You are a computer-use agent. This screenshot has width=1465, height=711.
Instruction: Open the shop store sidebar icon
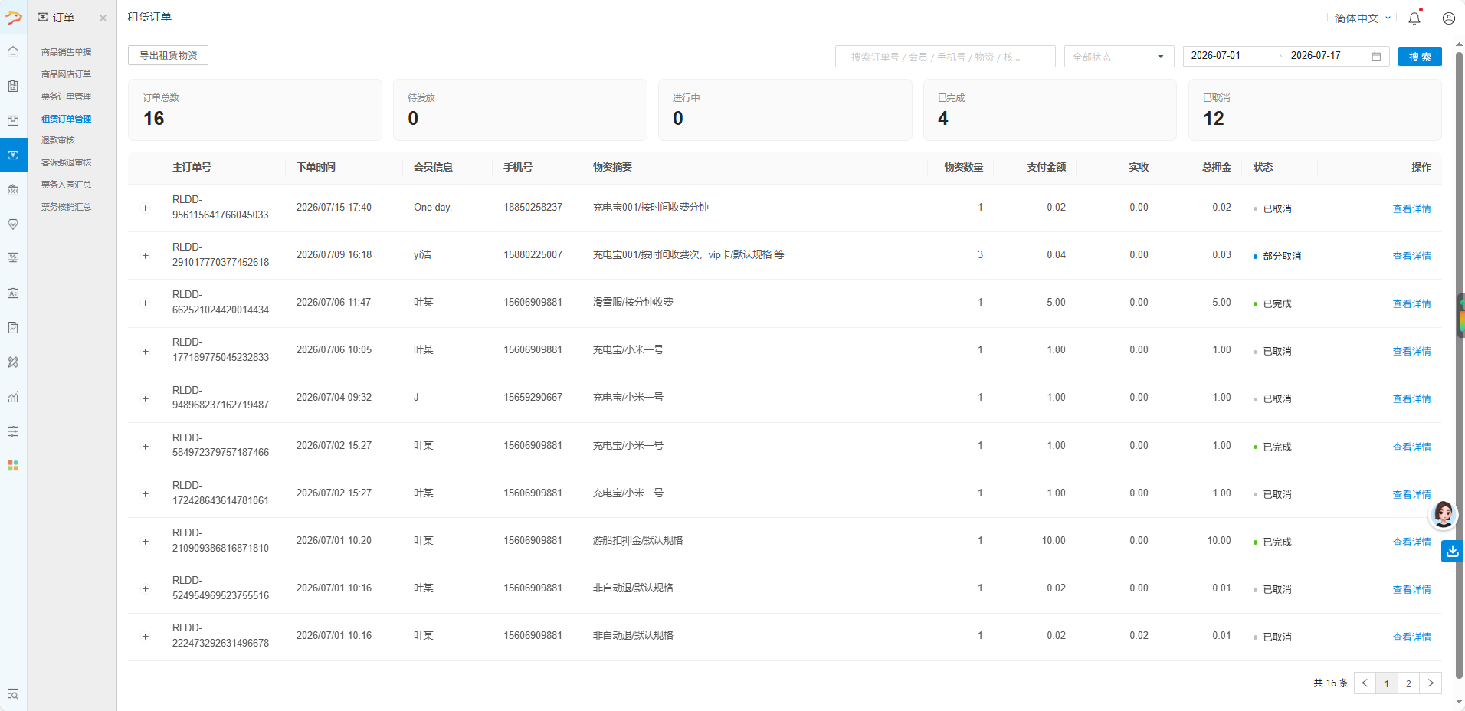click(13, 189)
